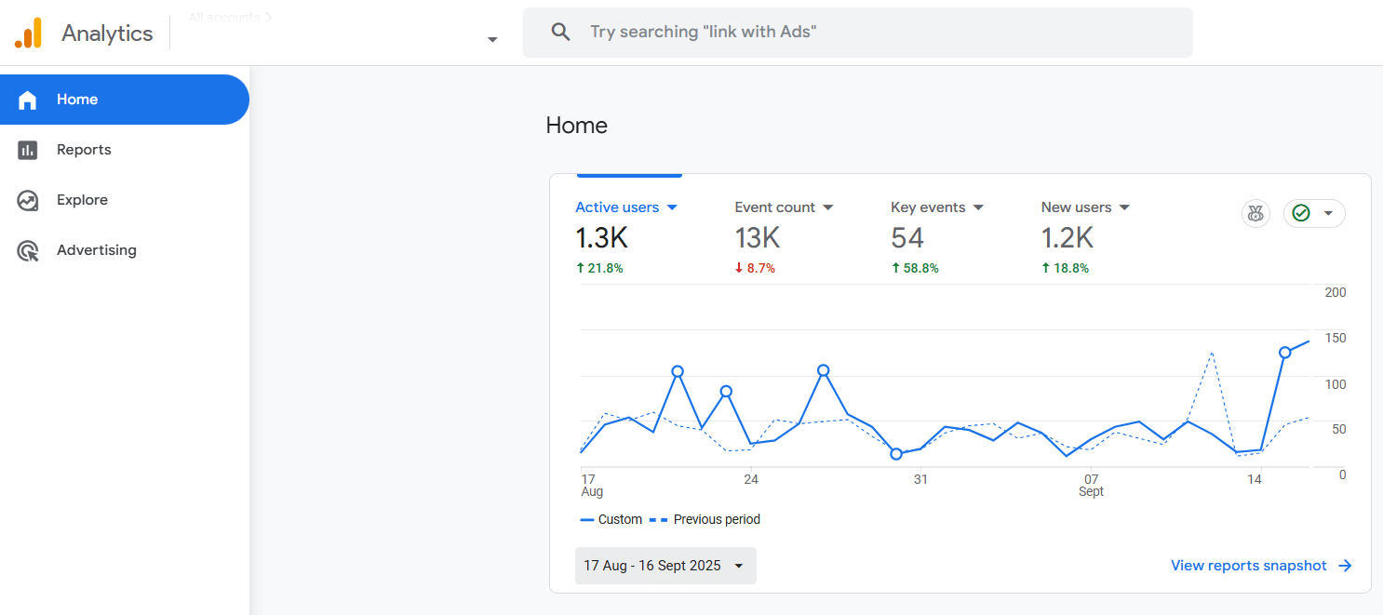Viewport: 1383px width, 615px height.
Task: Open Reports in the sidebar
Action: pos(125,150)
